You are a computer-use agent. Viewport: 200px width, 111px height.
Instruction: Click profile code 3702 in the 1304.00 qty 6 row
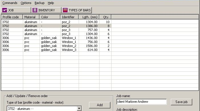[6, 34]
